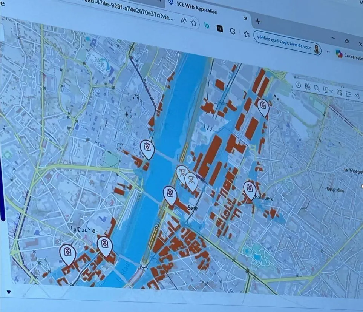
Task: Close the SCE Web Application tab
Action: (246, 19)
